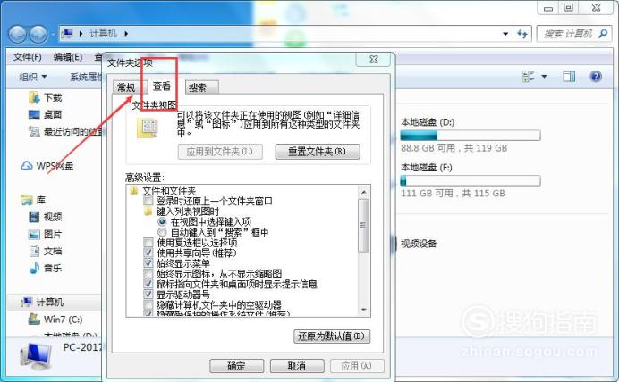Confirm with the 确定 button
The height and width of the screenshot is (382, 619).
pyautogui.click(x=236, y=366)
